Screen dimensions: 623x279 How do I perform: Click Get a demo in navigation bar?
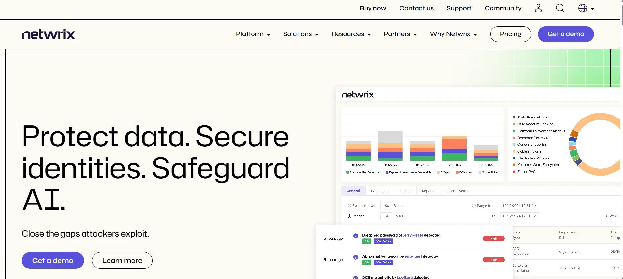[566, 34]
